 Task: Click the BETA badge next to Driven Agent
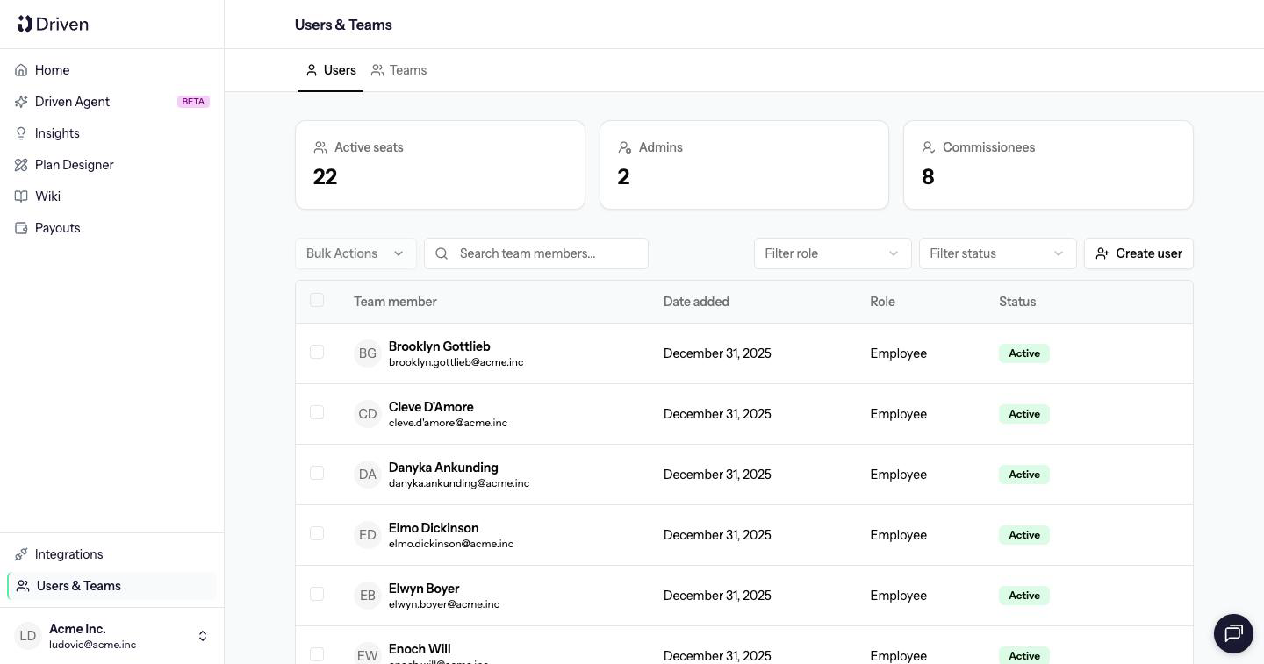[193, 102]
